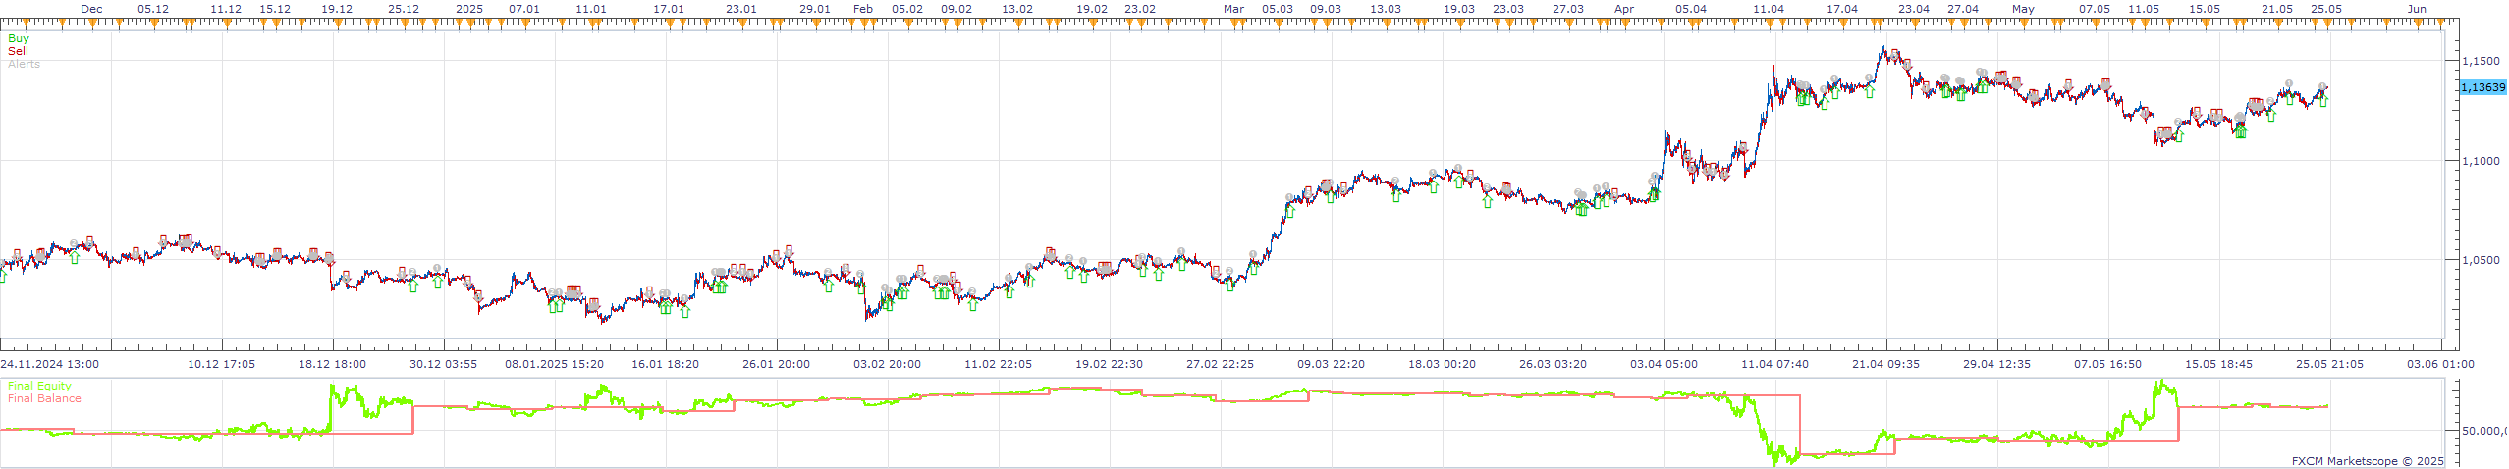Click the 11.02 22:05 time label
Viewport: 2509px width, 469px height.
(x=999, y=364)
